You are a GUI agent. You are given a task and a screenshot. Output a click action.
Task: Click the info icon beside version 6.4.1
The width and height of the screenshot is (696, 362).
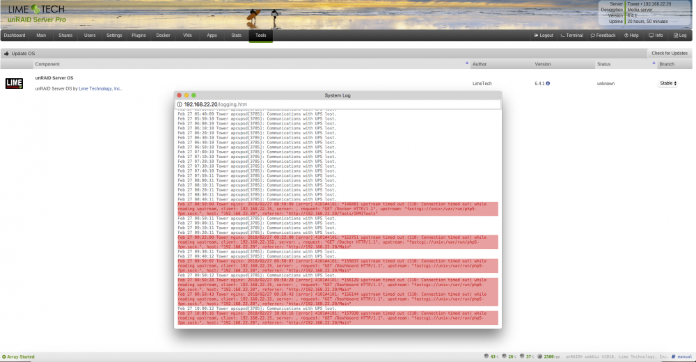(548, 84)
